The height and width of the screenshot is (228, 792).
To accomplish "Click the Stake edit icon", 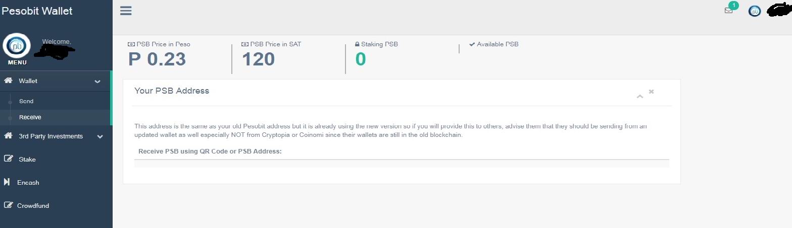I will (8, 159).
